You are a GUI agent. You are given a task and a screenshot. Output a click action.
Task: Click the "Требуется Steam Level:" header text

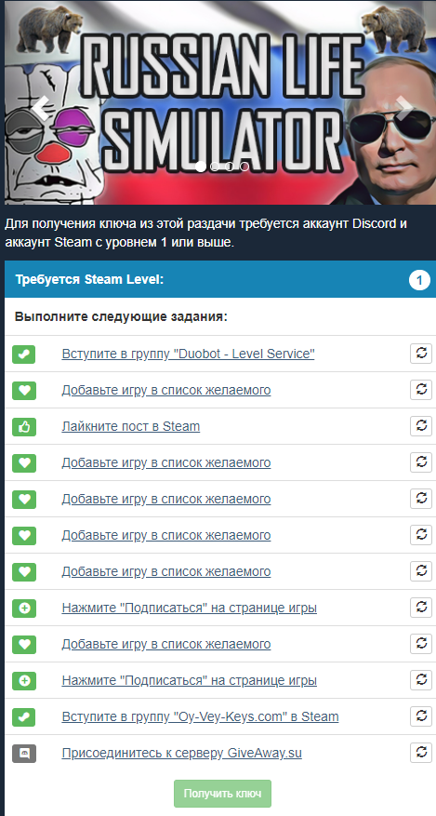click(89, 280)
